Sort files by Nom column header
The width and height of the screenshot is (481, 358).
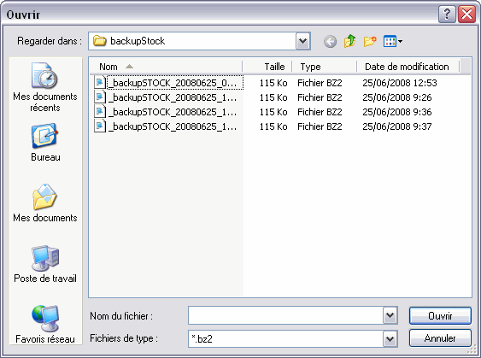click(x=166, y=67)
